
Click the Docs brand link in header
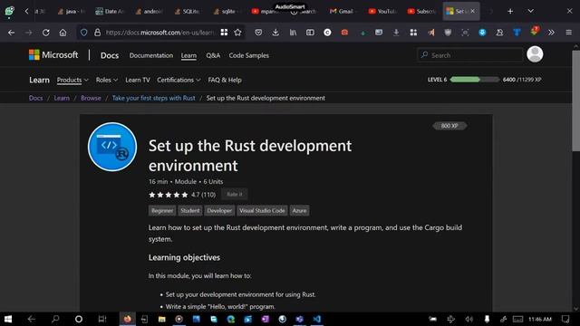click(110, 55)
